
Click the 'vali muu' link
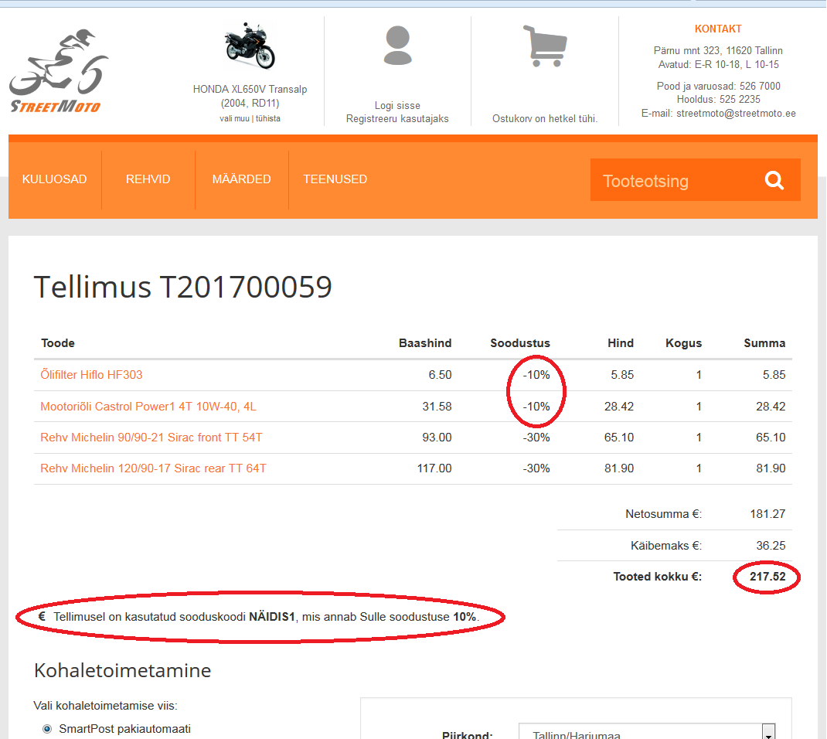(234, 119)
